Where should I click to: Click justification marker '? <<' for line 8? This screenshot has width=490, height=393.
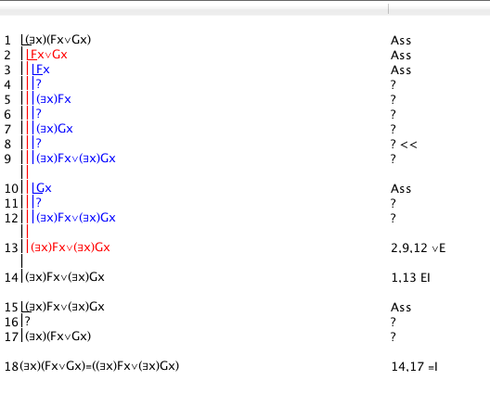pyautogui.click(x=404, y=145)
